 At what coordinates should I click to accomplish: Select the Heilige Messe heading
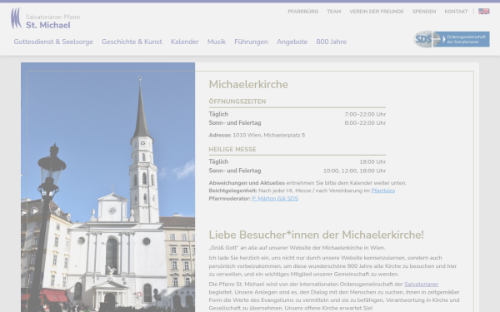pyautogui.click(x=232, y=149)
